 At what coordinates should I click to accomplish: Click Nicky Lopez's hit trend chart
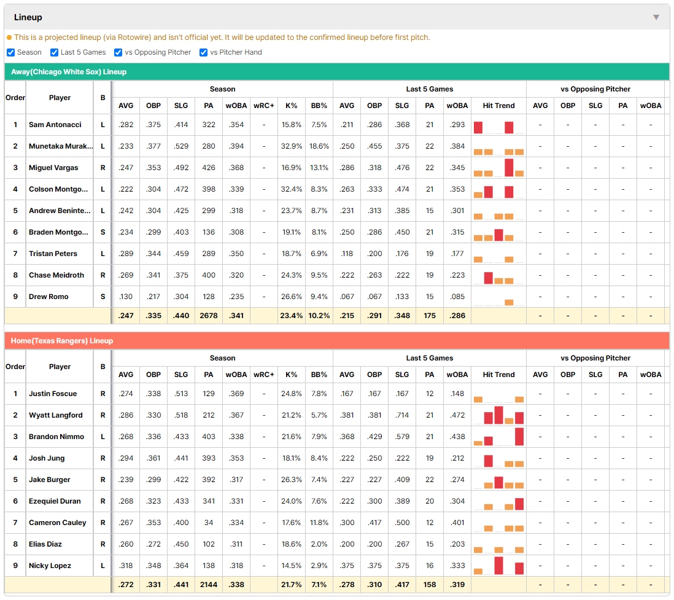[498, 566]
